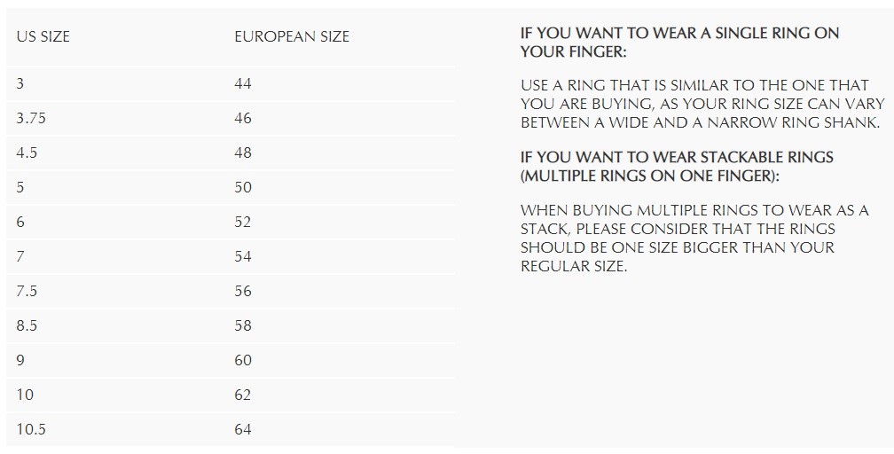Click the European size 64 value

coord(243,429)
